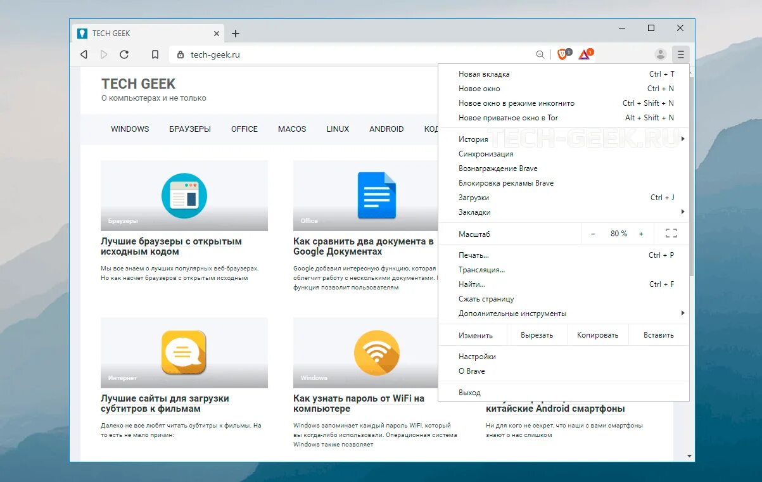Click Вырезать in edit row
This screenshot has height=482, width=762.
pos(537,335)
